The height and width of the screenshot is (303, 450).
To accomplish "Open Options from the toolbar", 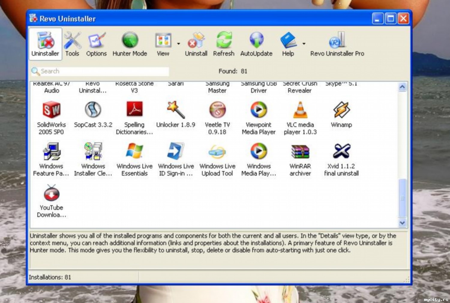I will point(96,44).
